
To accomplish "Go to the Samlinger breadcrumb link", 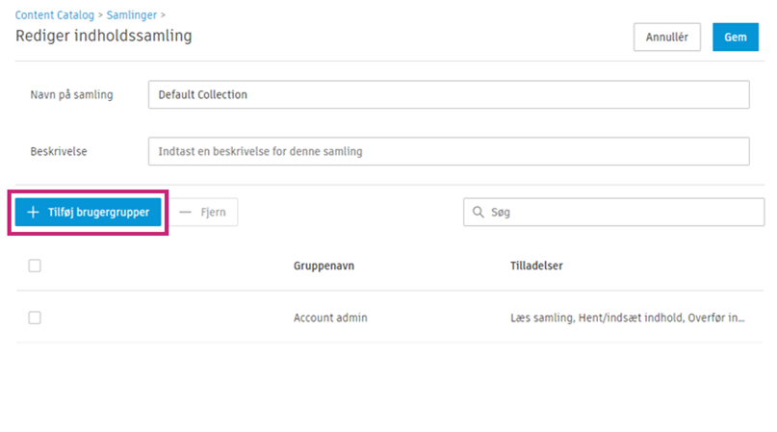I will [131, 15].
